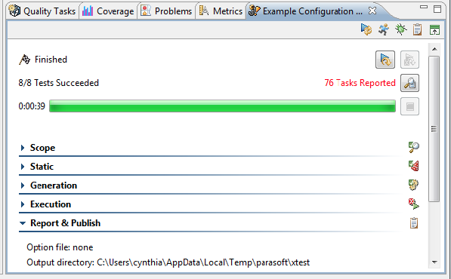Viewport: 451px width, 279px height.
Task: Click the 76 Tasks Reported link
Action: tap(360, 83)
